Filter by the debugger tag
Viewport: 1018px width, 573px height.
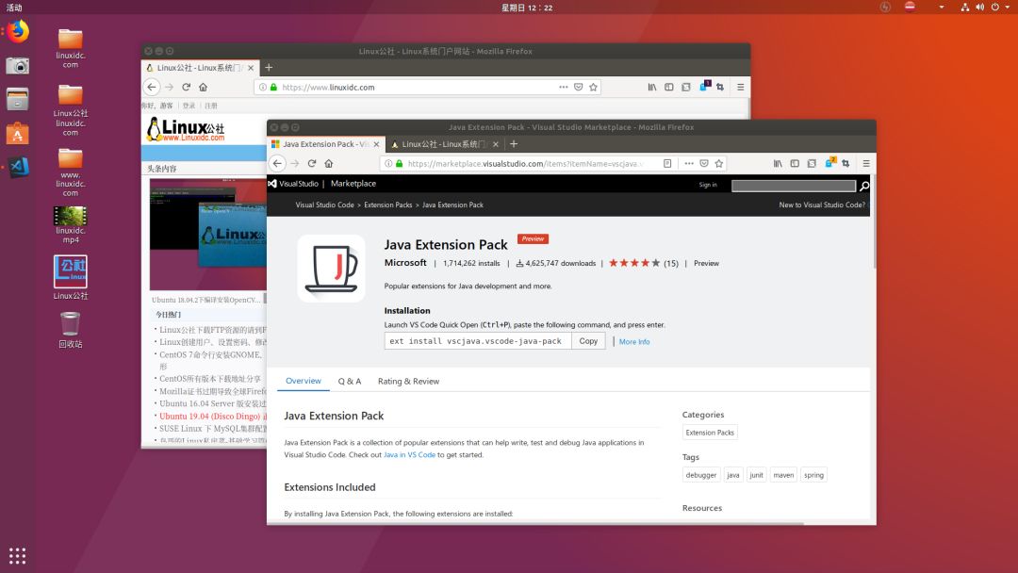click(701, 475)
